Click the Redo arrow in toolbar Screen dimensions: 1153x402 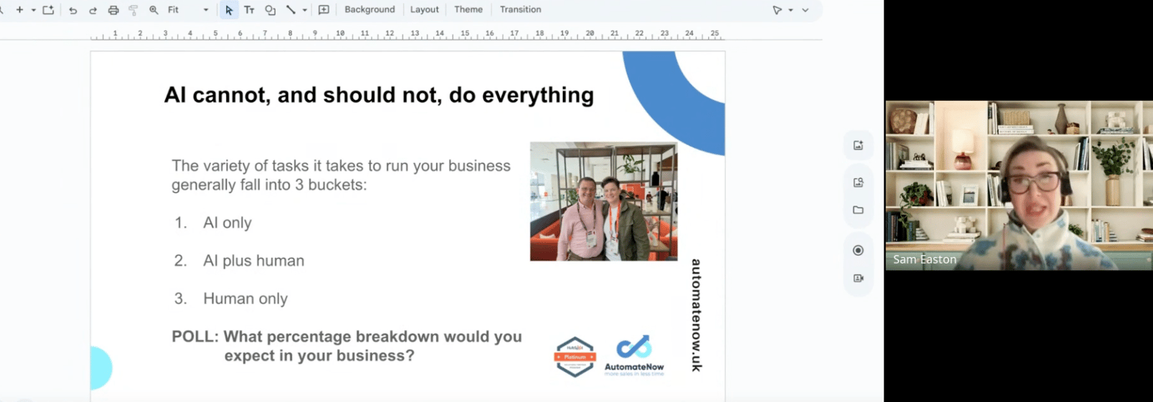[x=93, y=10]
